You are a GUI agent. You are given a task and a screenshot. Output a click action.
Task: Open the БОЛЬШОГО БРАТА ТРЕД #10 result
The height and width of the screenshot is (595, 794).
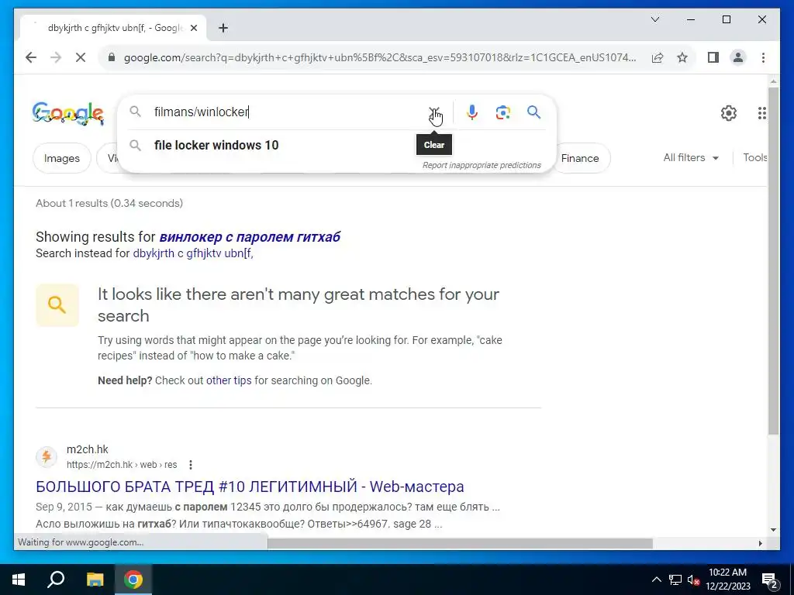click(250, 487)
